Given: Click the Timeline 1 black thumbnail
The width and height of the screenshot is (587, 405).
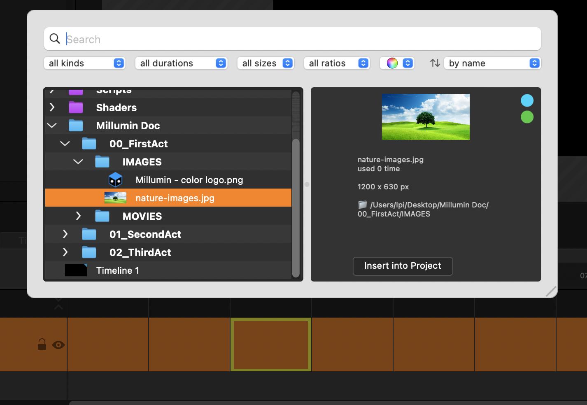Looking at the screenshot, I should coord(76,270).
